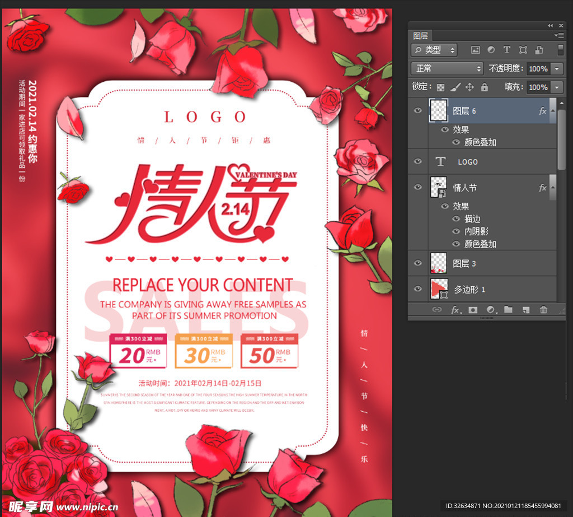The image size is (573, 517).
Task: Collapse effects list of 情人节 layer
Action: [552, 187]
